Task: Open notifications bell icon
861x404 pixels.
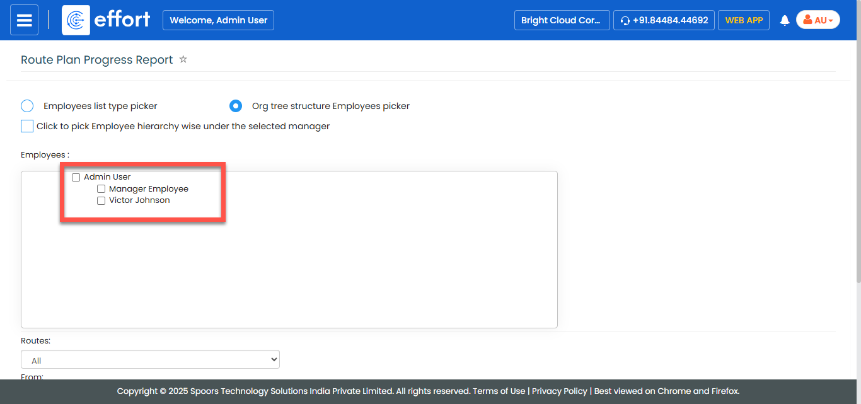Action: [785, 20]
